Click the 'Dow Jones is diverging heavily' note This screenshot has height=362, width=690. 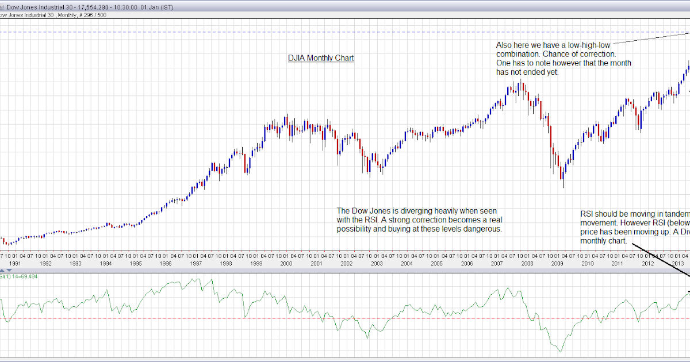tap(420, 219)
